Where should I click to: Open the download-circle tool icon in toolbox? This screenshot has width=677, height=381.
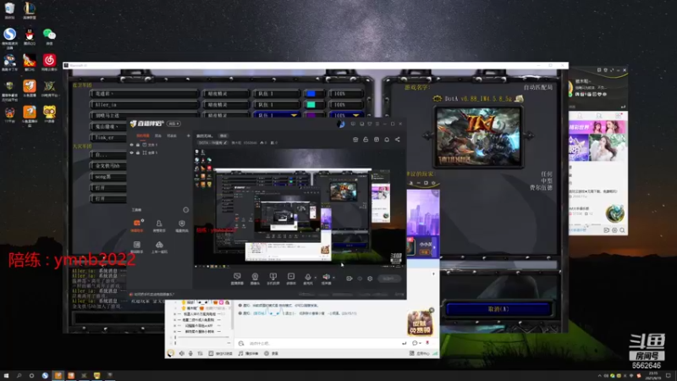(182, 224)
